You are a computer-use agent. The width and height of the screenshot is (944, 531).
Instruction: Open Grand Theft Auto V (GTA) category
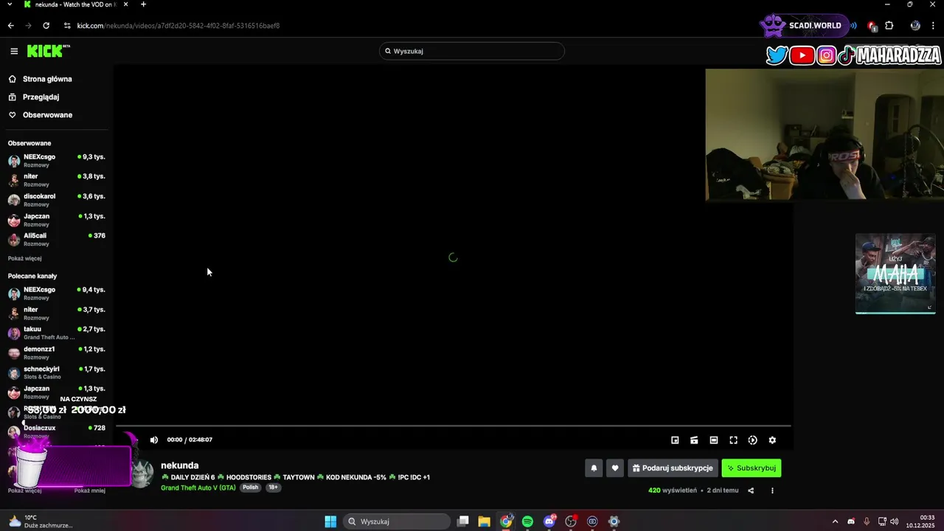tap(198, 487)
